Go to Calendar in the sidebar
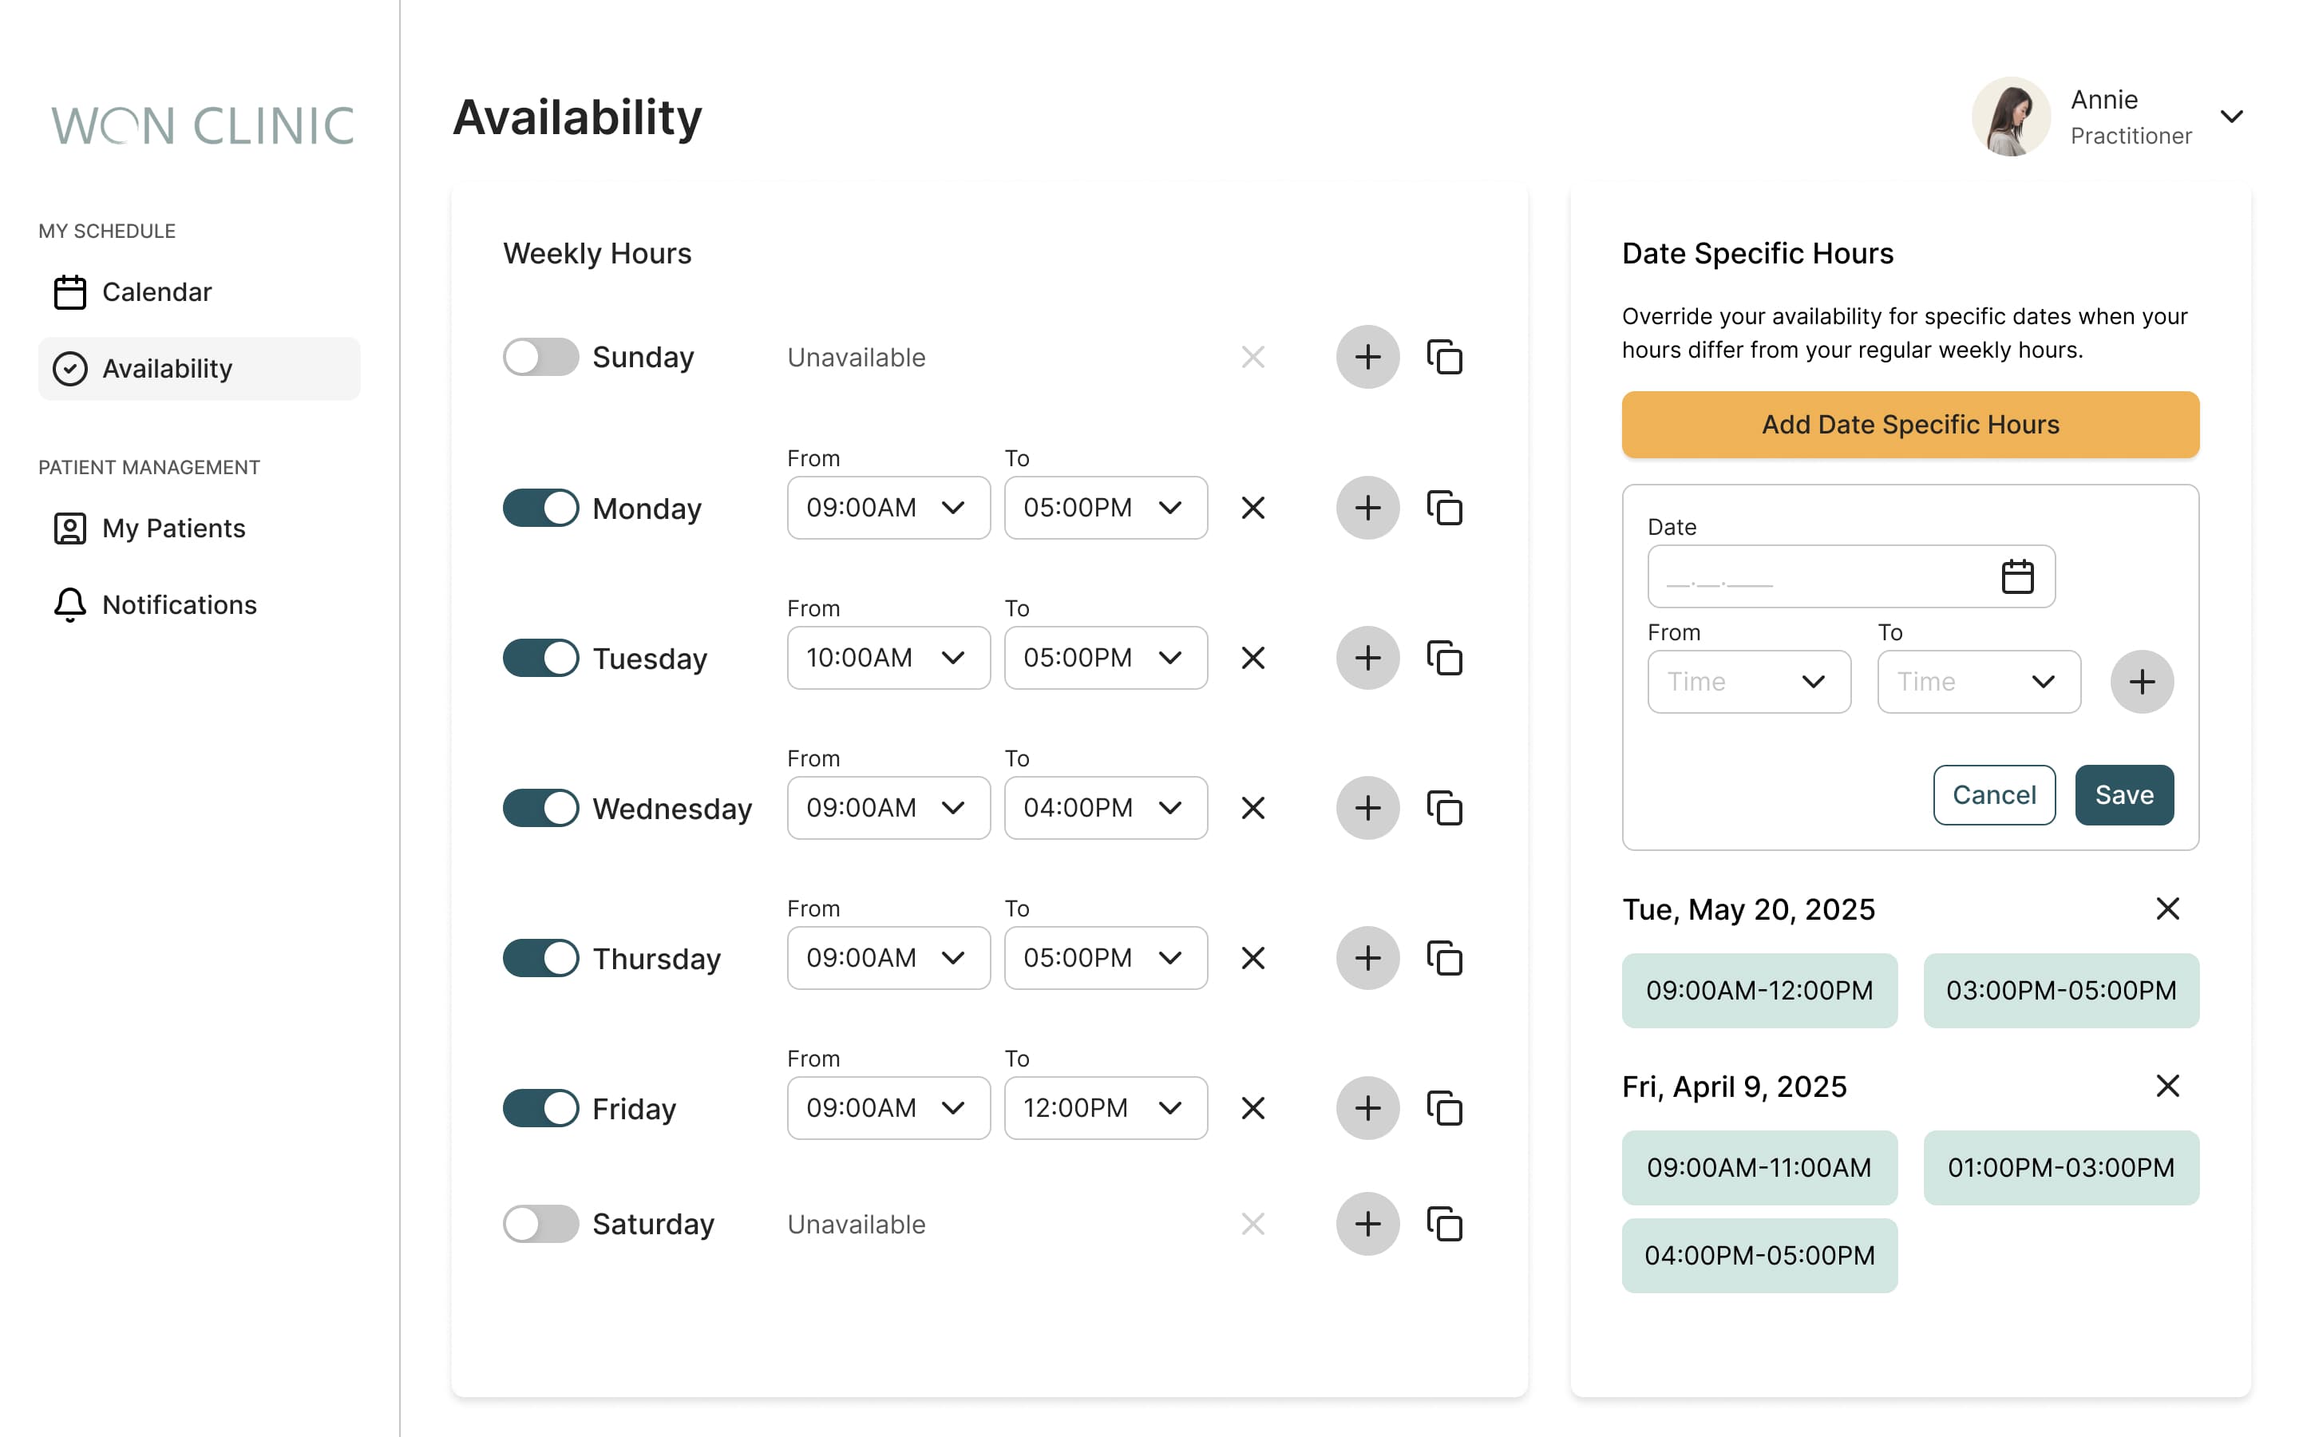The width and height of the screenshot is (2299, 1437). pyautogui.click(x=156, y=291)
